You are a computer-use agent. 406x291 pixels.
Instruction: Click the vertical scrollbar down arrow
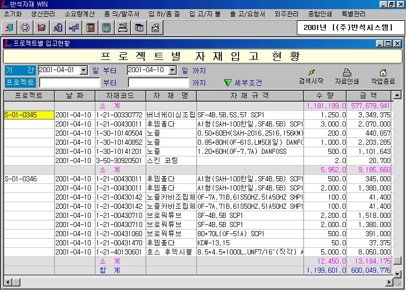tap(397, 270)
